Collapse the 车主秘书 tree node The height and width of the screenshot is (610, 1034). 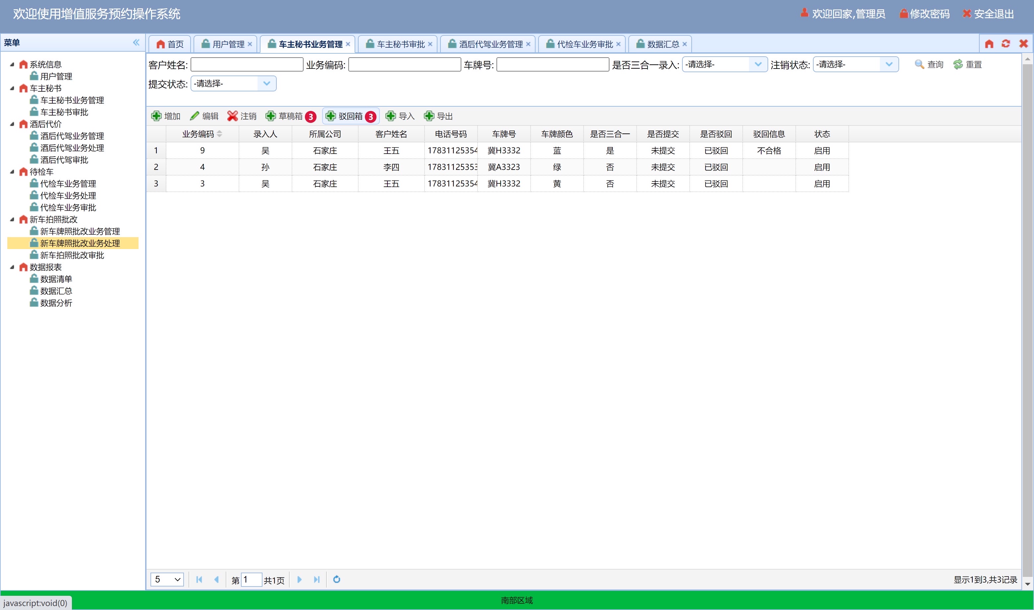tap(12, 88)
